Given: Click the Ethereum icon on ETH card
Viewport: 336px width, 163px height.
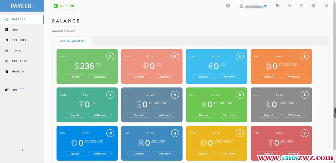Looking at the screenshot, I should [175, 95].
